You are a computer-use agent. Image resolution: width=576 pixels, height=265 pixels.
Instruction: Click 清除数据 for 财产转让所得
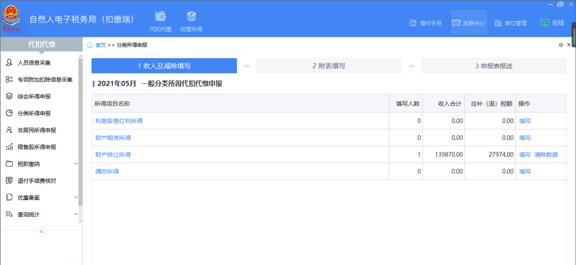546,155
